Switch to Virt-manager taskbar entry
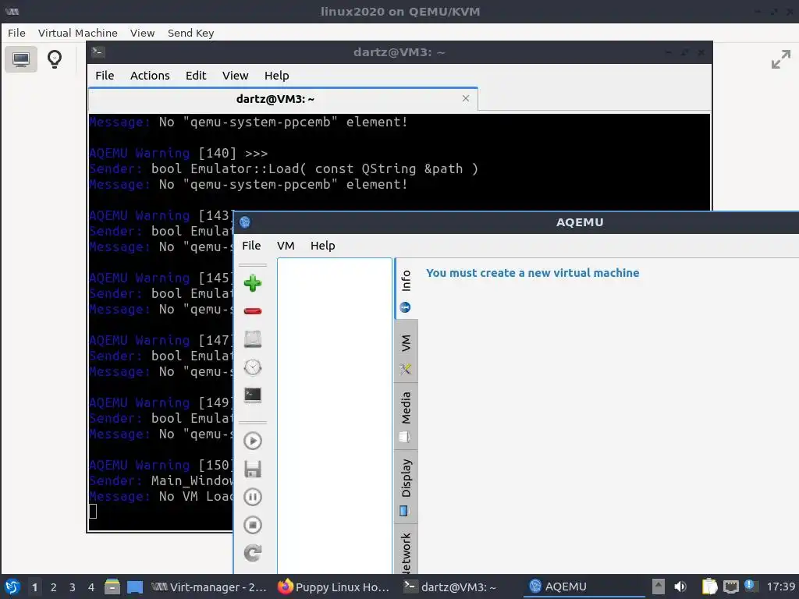799x599 pixels. coord(209,587)
